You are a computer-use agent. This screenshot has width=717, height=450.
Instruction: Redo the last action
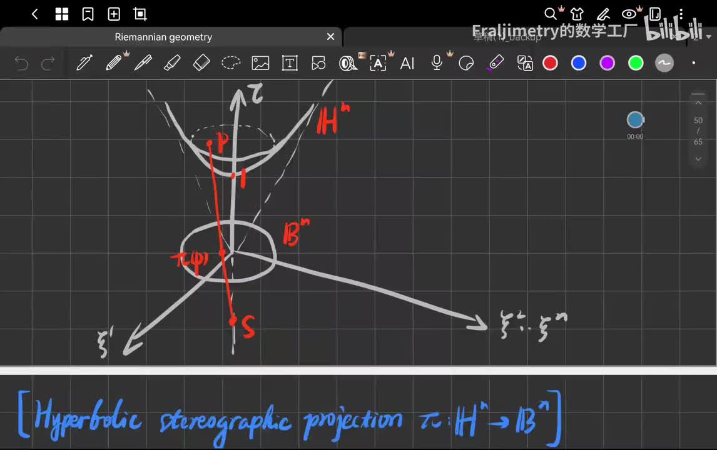click(x=48, y=63)
